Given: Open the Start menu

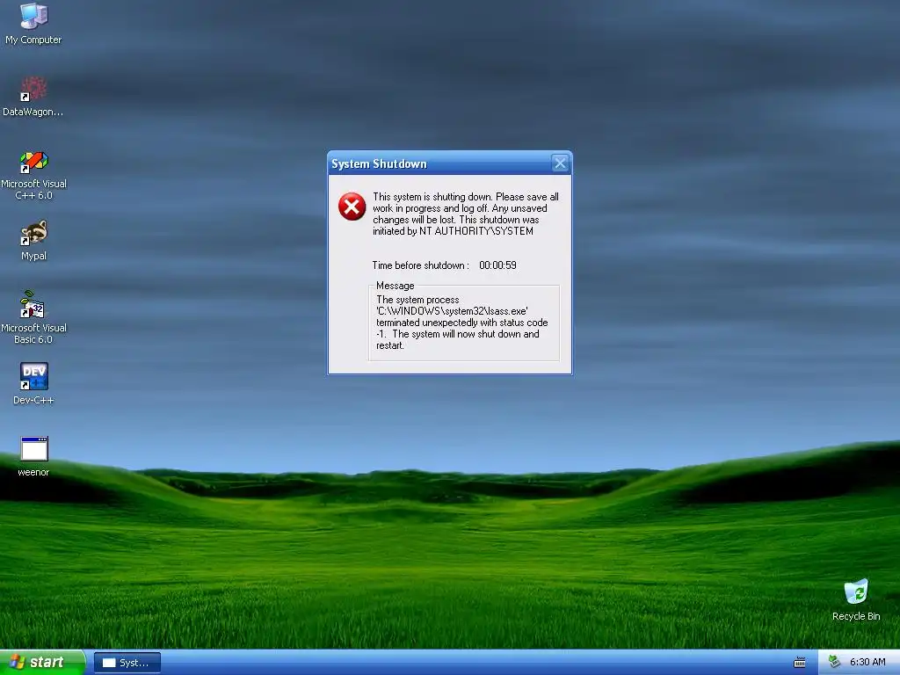Looking at the screenshot, I should tap(42, 663).
